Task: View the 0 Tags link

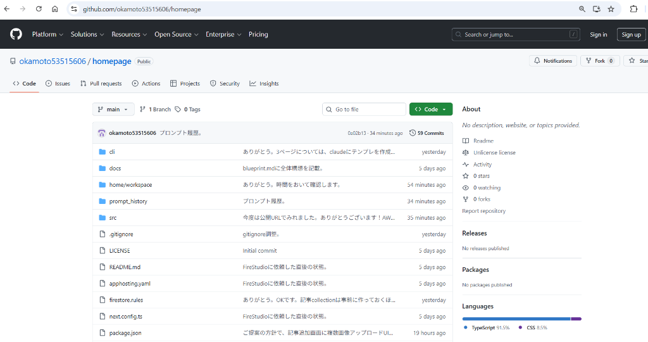Action: tap(187, 109)
